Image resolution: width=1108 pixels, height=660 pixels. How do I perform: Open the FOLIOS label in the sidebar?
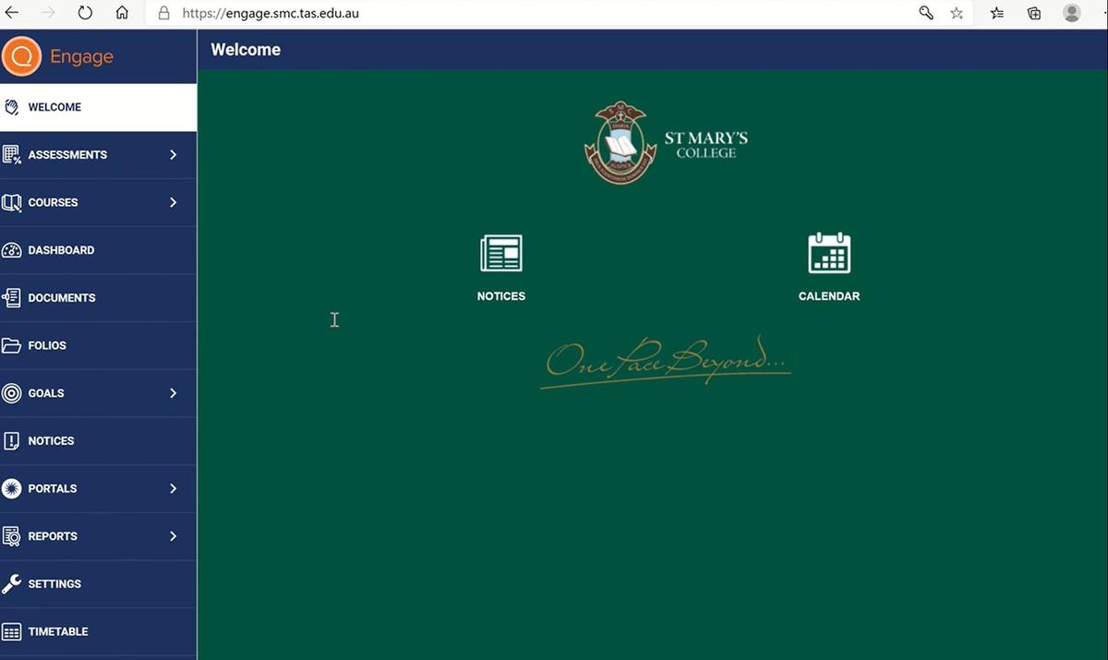[x=47, y=345]
